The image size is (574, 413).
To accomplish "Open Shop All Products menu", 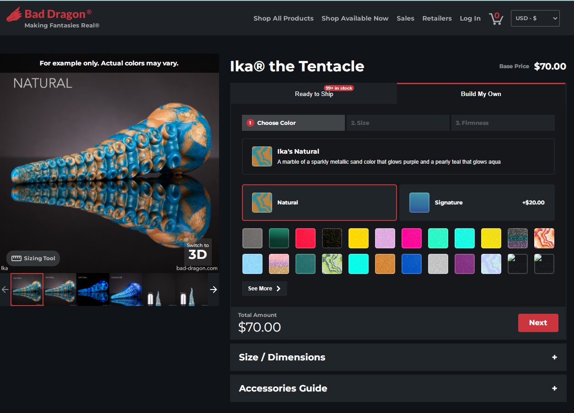I will pos(284,18).
